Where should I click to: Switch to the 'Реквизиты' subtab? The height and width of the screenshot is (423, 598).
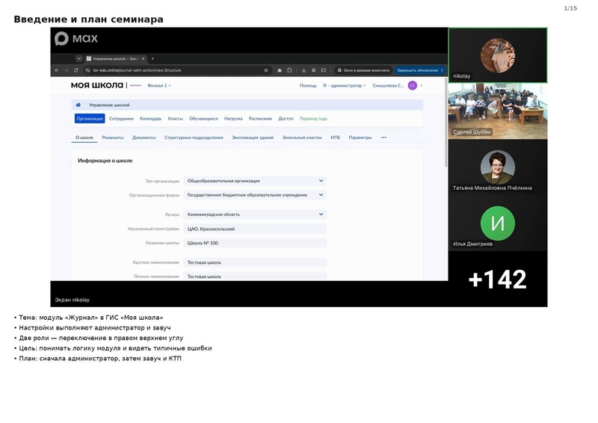point(113,138)
